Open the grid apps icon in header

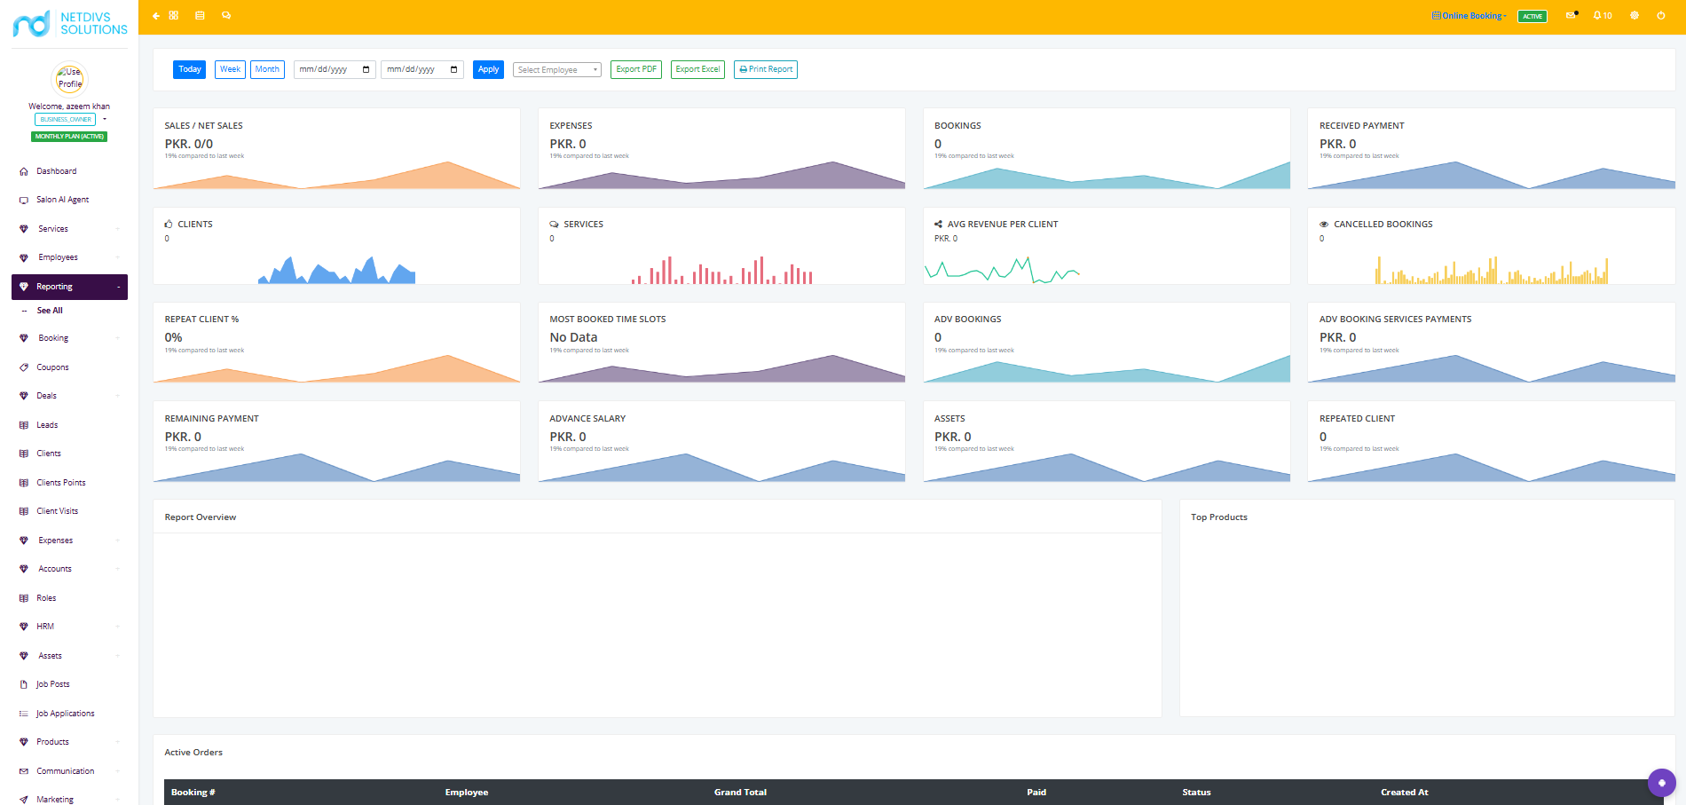[174, 16]
